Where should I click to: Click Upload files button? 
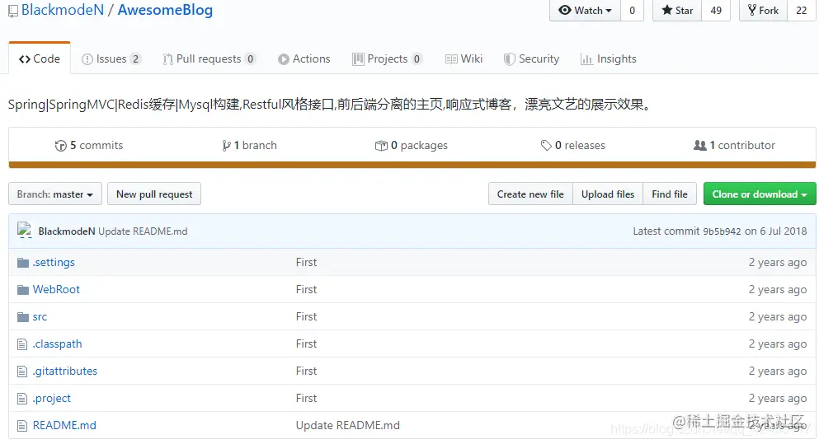(x=608, y=194)
